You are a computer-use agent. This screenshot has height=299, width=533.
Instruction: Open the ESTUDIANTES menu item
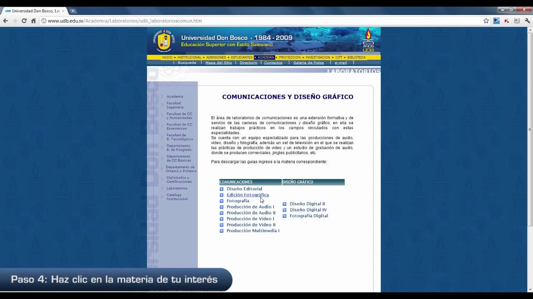coord(242,57)
